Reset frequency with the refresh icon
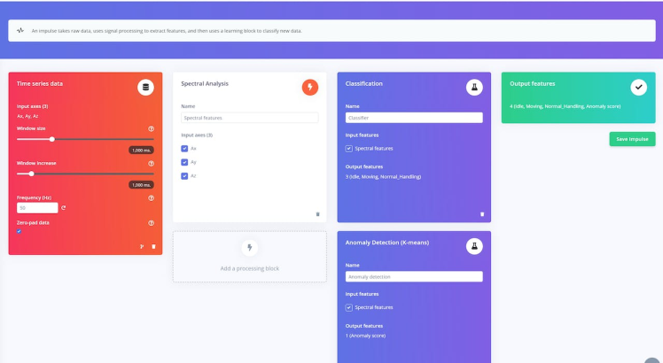The height and width of the screenshot is (363, 663). point(64,208)
